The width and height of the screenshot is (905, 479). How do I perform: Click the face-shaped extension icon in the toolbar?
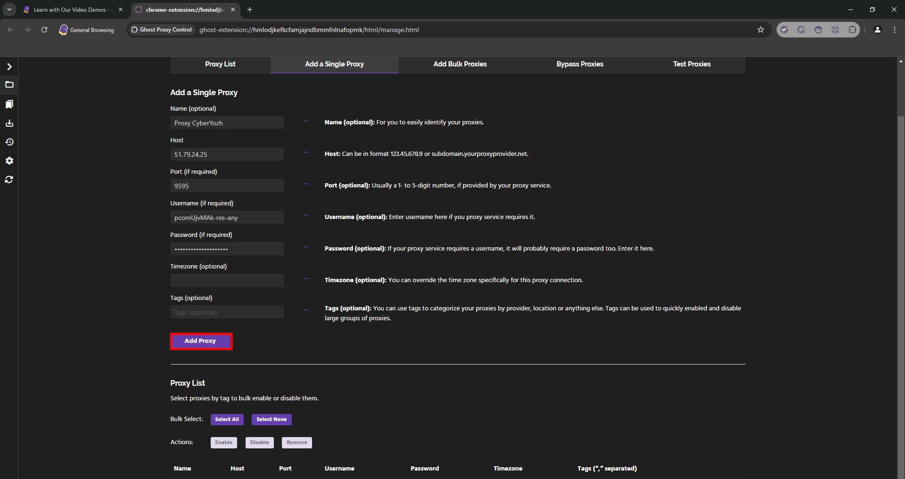pyautogui.click(x=818, y=30)
